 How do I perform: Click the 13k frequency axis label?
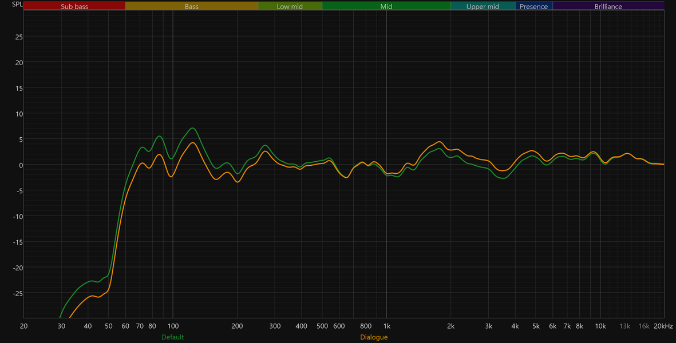[x=624, y=326]
